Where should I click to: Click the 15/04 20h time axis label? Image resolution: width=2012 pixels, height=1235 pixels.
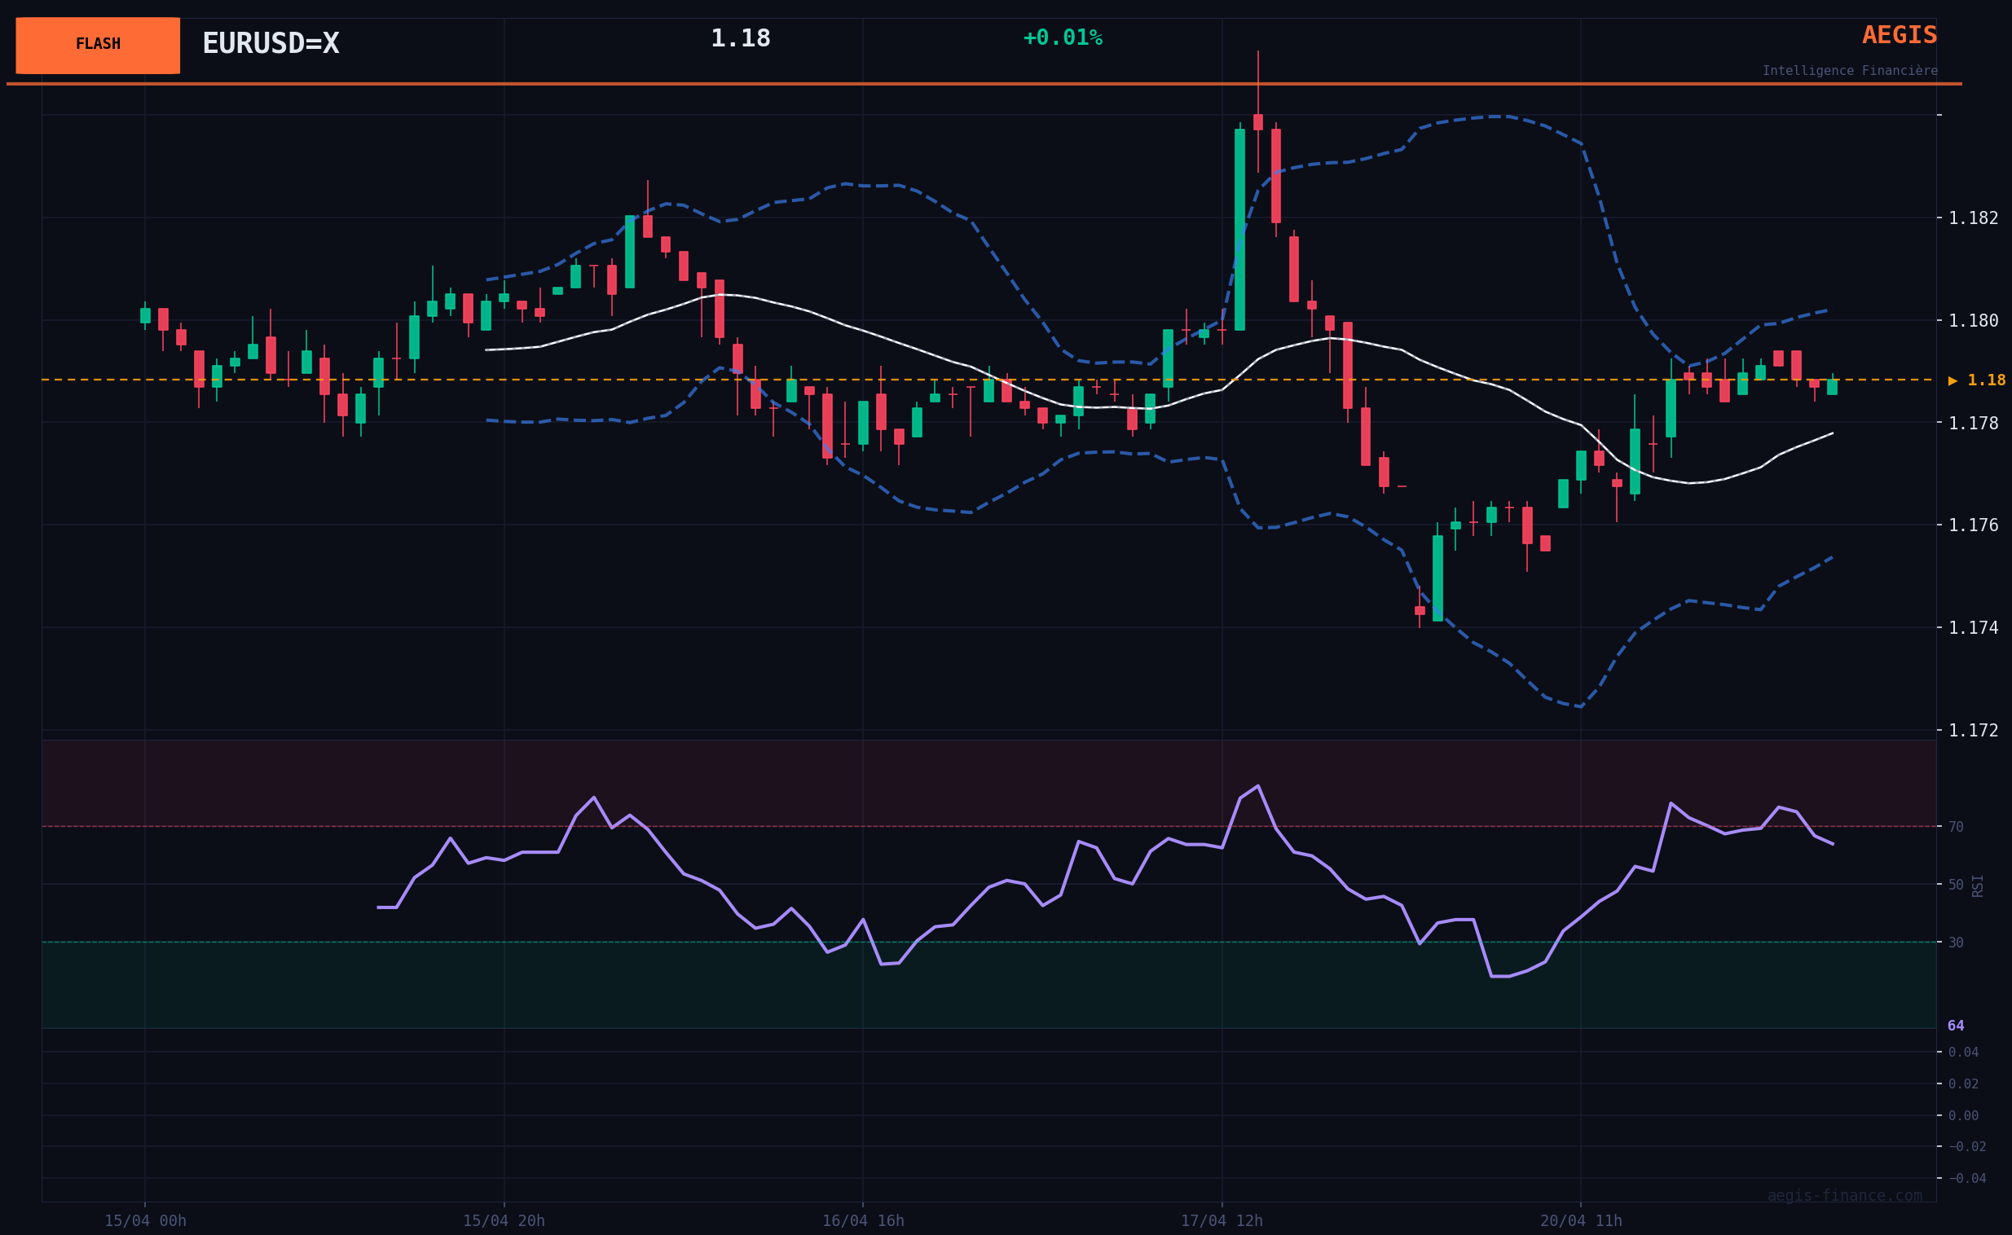pos(504,1221)
